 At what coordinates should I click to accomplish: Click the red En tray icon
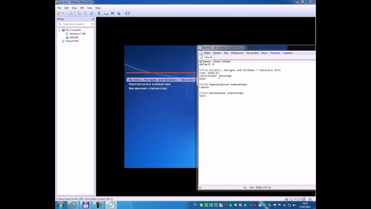[255, 205]
